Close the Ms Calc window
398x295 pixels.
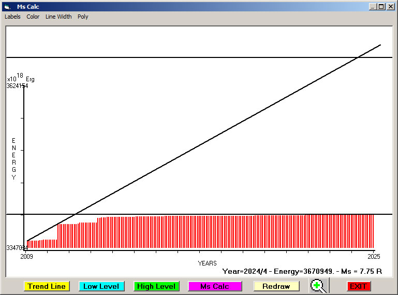click(391, 7)
